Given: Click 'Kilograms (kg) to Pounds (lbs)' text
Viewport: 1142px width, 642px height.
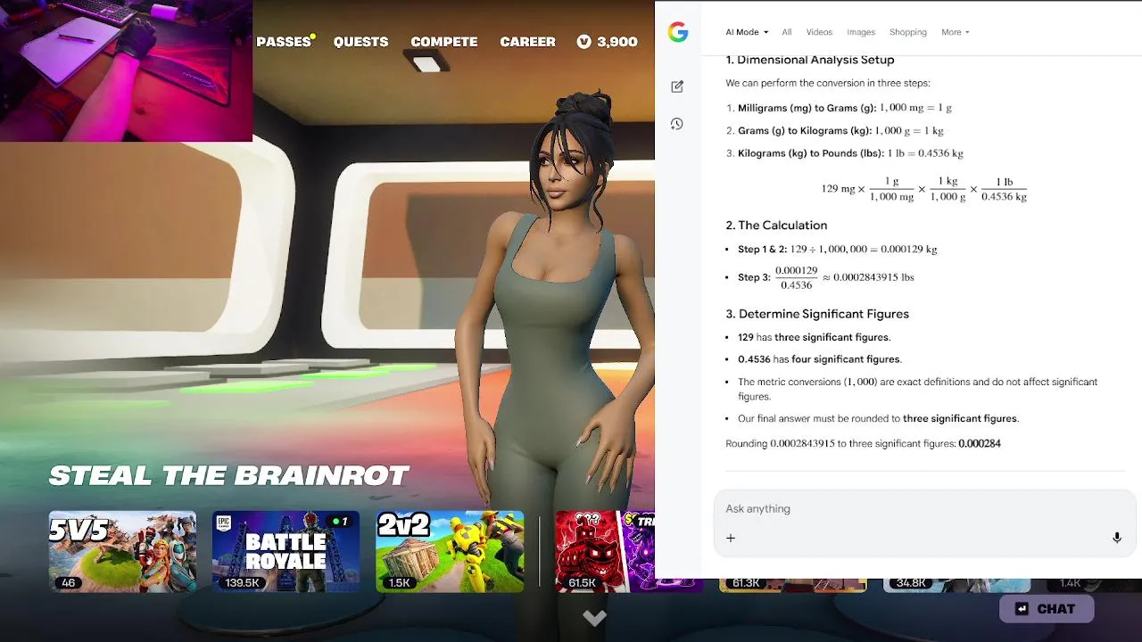Looking at the screenshot, I should pos(811,153).
